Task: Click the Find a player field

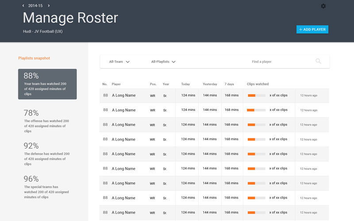Action: pos(279,62)
